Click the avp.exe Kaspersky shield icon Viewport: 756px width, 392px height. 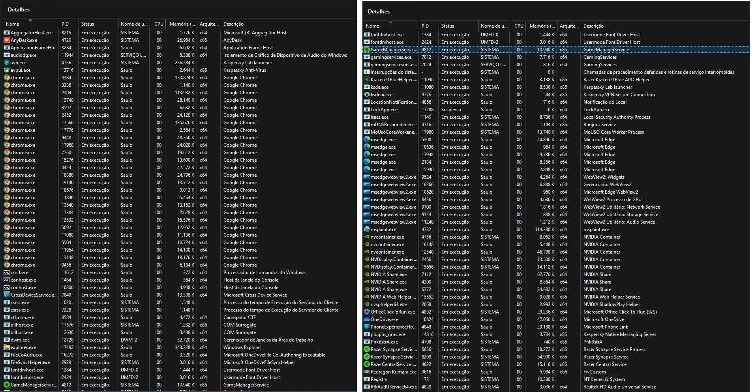coord(7,63)
